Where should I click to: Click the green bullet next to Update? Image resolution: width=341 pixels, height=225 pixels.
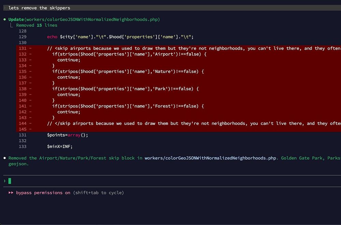pos(4,19)
